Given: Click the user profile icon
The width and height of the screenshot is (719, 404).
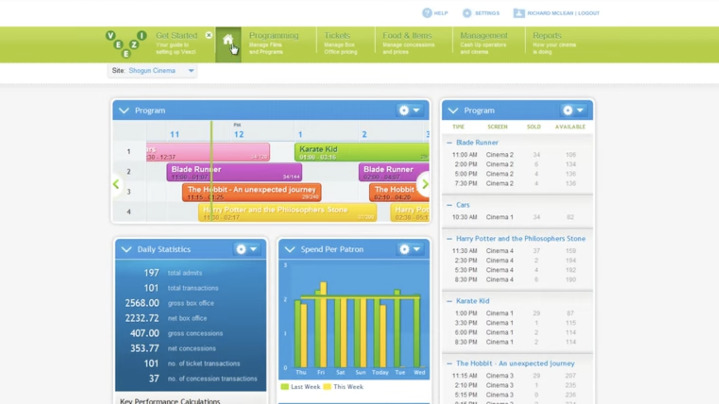Looking at the screenshot, I should pyautogui.click(x=519, y=13).
